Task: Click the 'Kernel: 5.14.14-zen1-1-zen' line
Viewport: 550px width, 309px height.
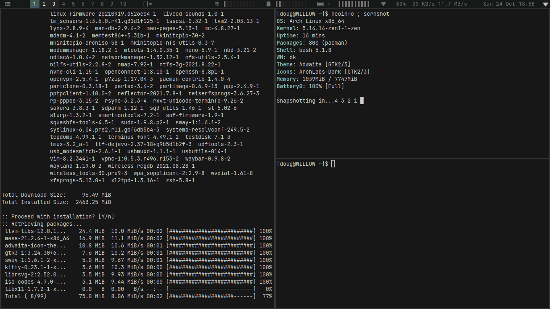Action: tap(318, 29)
